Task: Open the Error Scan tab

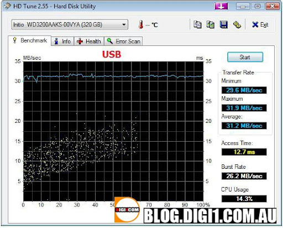Action: tap(123, 41)
